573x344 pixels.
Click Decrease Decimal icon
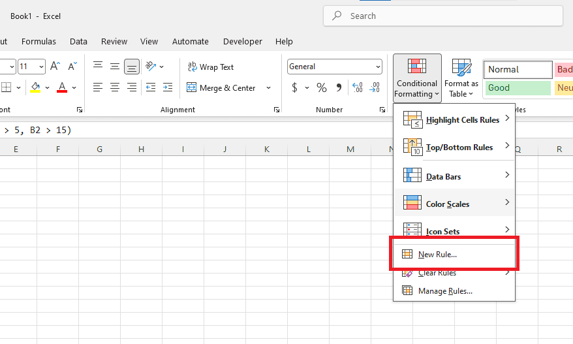click(375, 87)
